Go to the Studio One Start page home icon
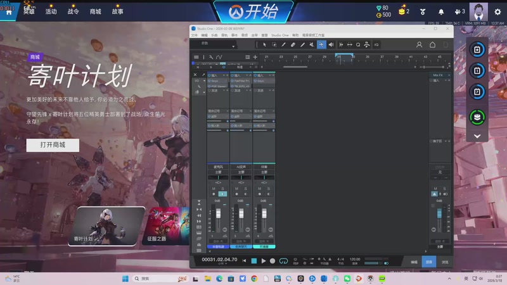The width and height of the screenshot is (507, 285). 432,45
